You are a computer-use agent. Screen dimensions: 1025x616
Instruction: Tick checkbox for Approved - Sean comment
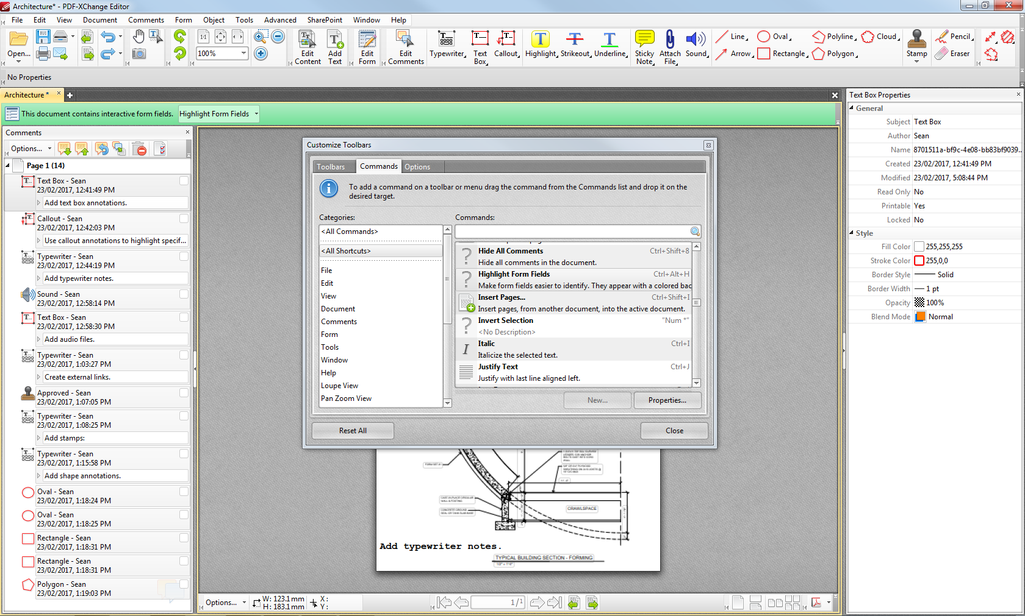tap(184, 393)
